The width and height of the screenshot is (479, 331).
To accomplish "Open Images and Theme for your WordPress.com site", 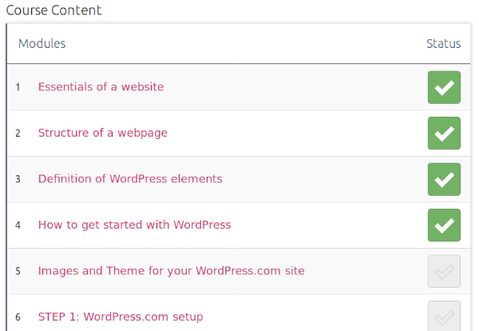I will [x=171, y=271].
